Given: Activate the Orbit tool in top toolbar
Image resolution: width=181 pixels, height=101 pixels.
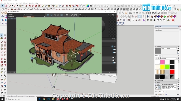Looking at the screenshot, I should pyautogui.click(x=53, y=6).
